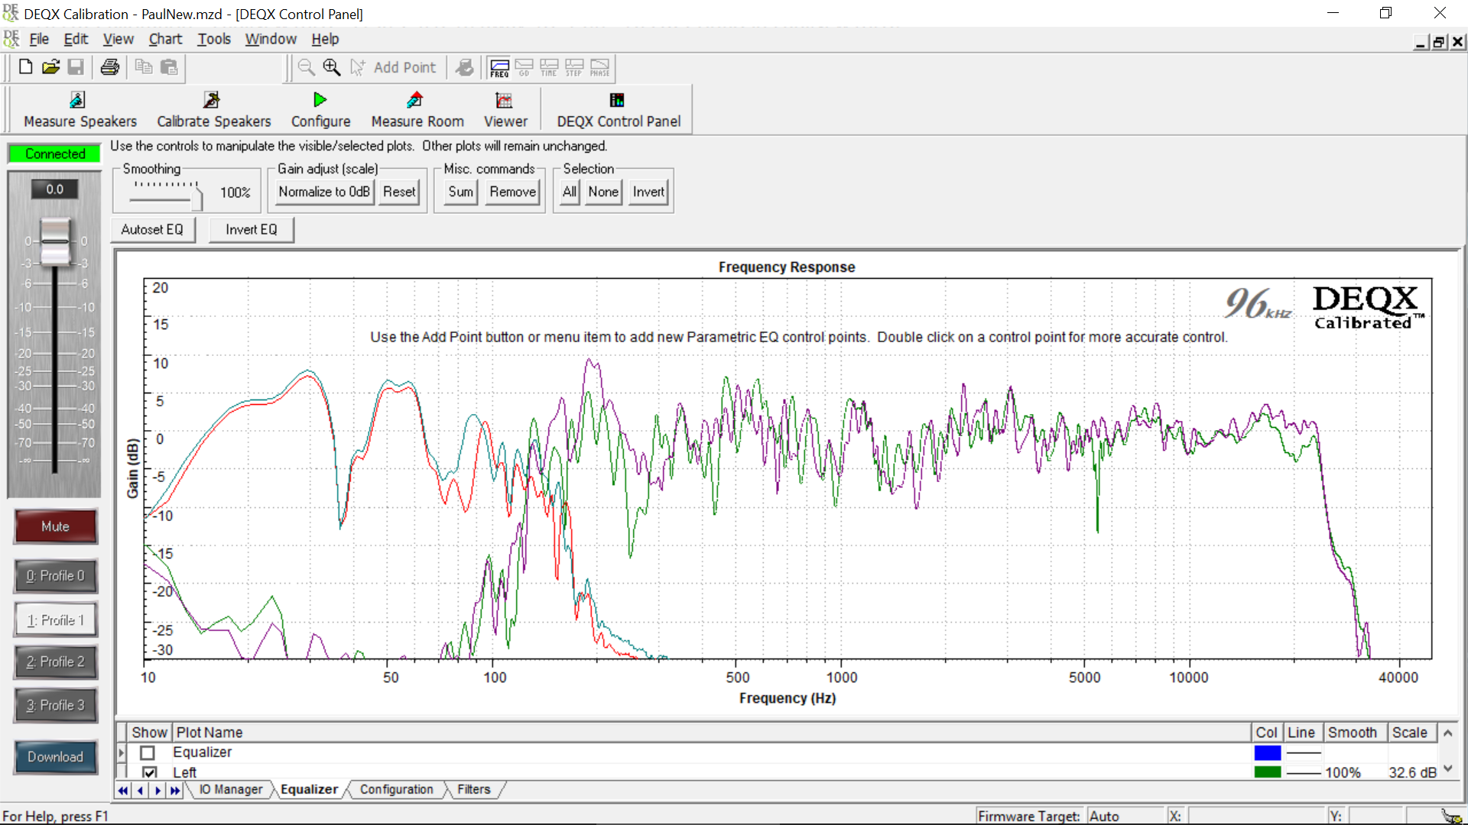Click the blue Equalizer color swatch
Image resolution: width=1468 pixels, height=825 pixels.
point(1267,753)
